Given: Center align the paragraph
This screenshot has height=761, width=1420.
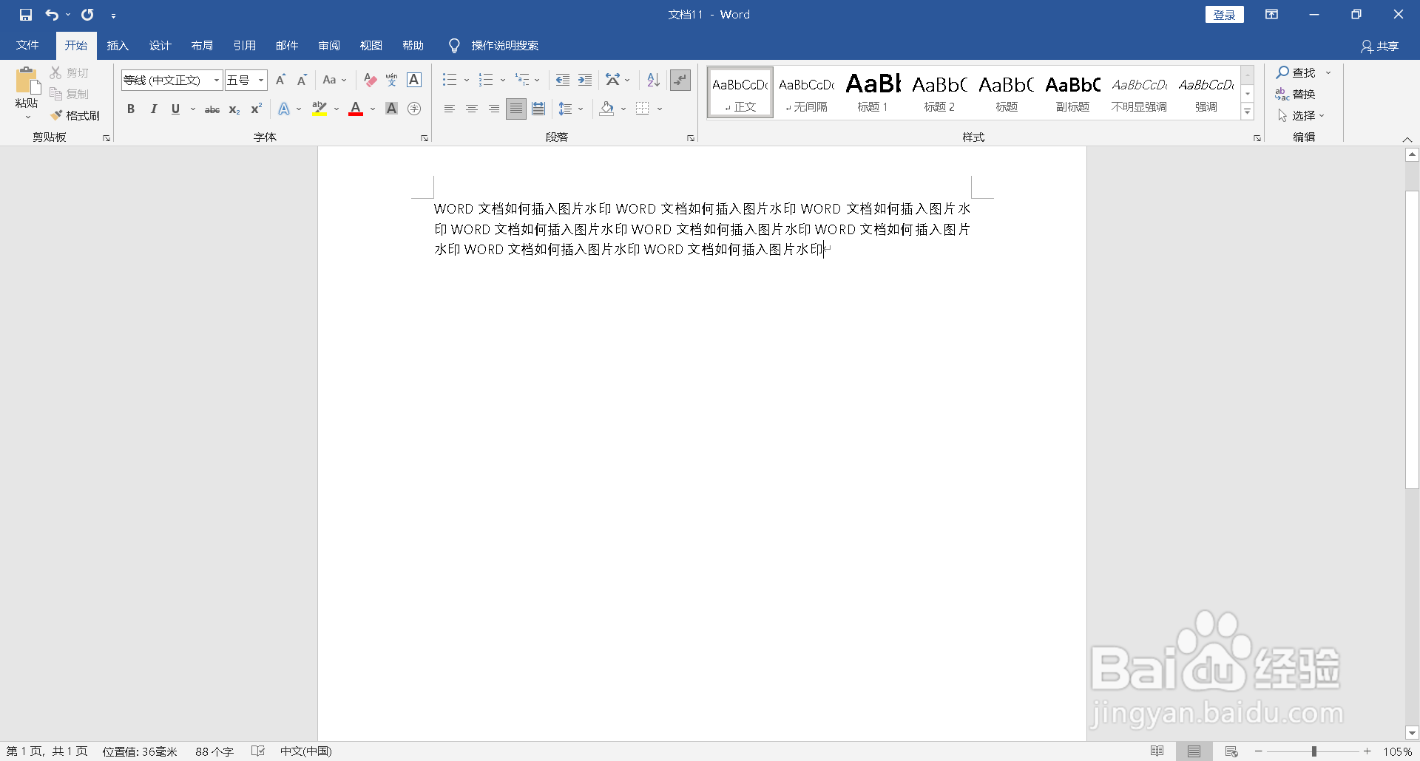Looking at the screenshot, I should pos(472,109).
